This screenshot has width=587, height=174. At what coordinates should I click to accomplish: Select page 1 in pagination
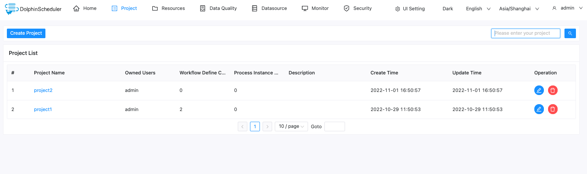pyautogui.click(x=255, y=126)
